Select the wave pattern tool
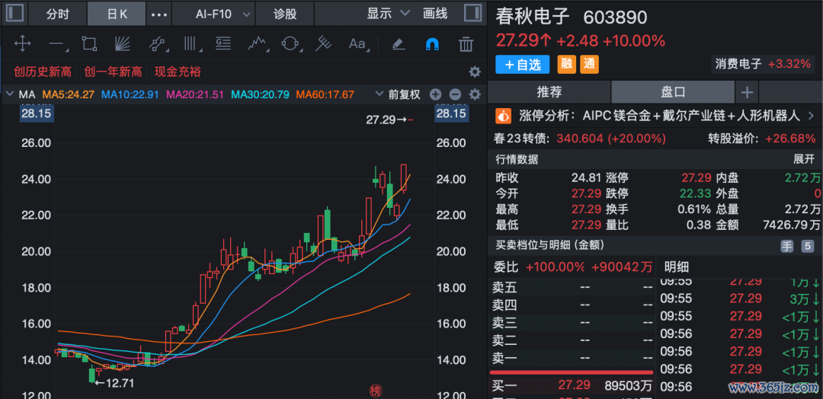The width and height of the screenshot is (823, 399). pos(258,44)
